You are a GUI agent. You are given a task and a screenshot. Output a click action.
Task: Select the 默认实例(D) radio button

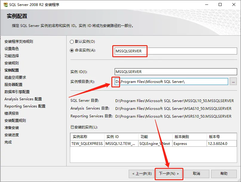coord(72,42)
